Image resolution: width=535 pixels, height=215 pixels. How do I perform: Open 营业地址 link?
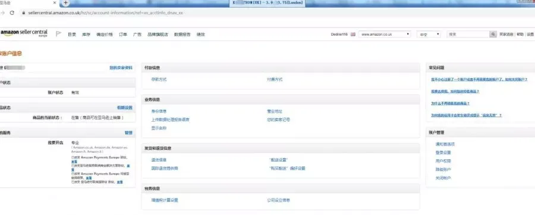[x=275, y=112]
